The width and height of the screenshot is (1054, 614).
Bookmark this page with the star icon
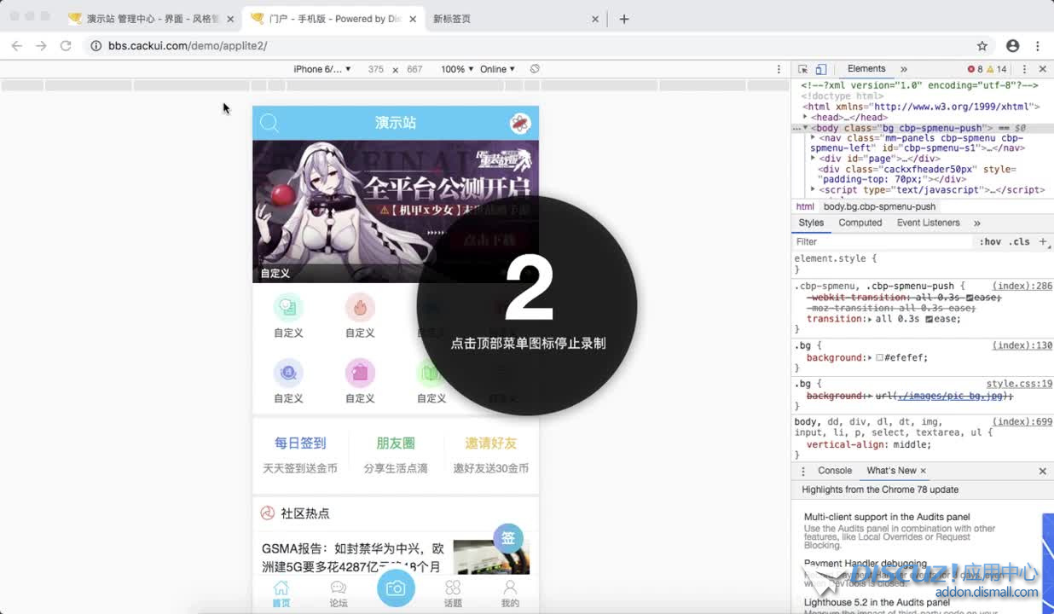point(982,46)
